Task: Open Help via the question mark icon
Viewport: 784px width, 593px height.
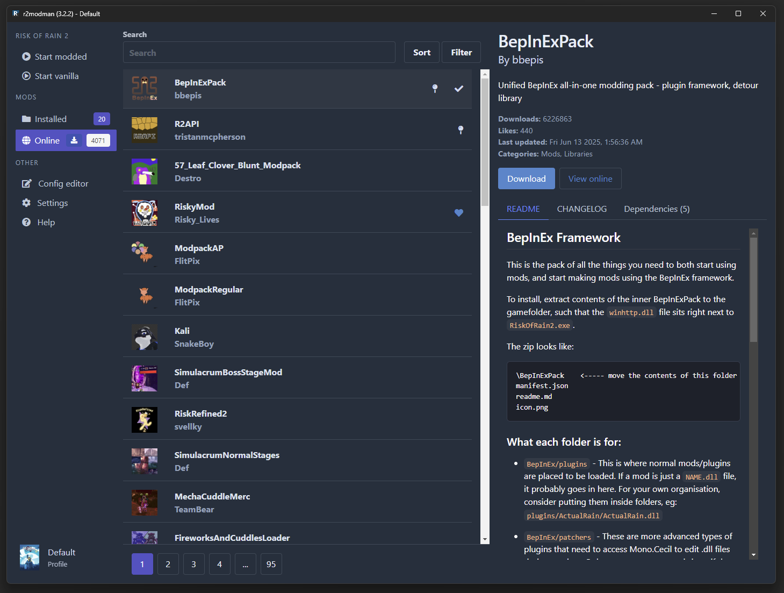Action: pyautogui.click(x=26, y=222)
